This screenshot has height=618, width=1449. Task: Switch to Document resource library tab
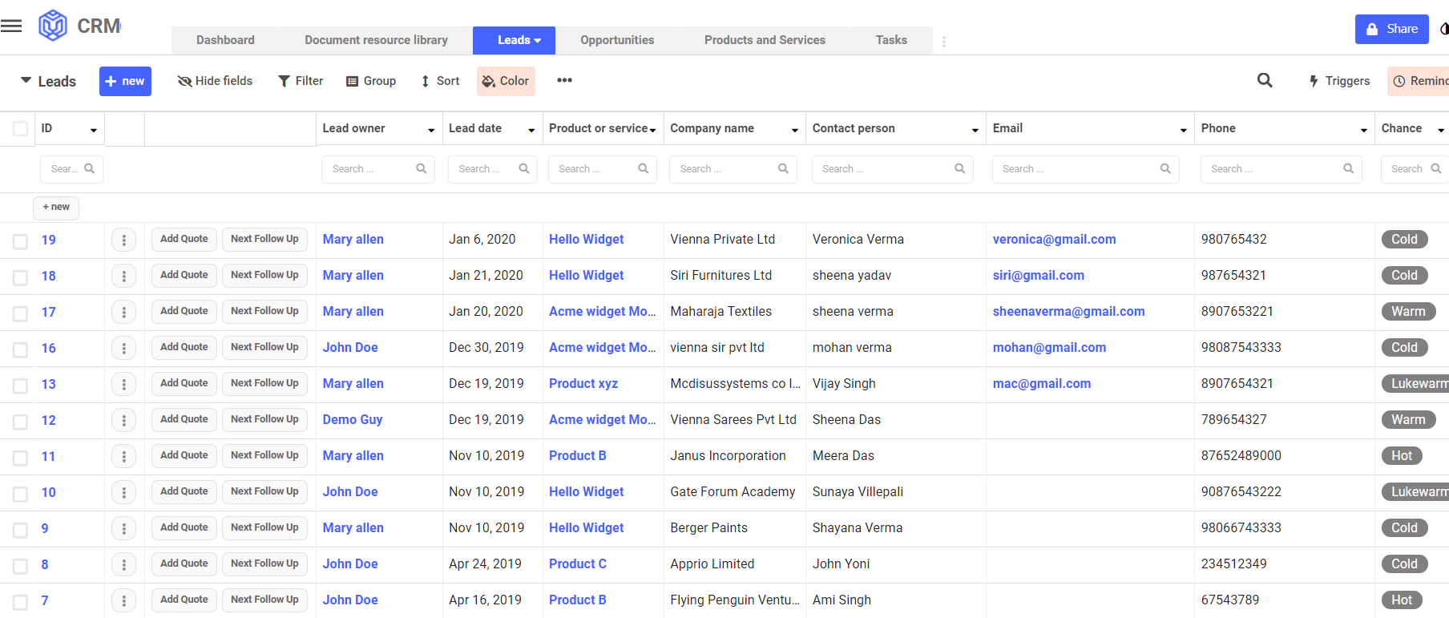tap(376, 40)
